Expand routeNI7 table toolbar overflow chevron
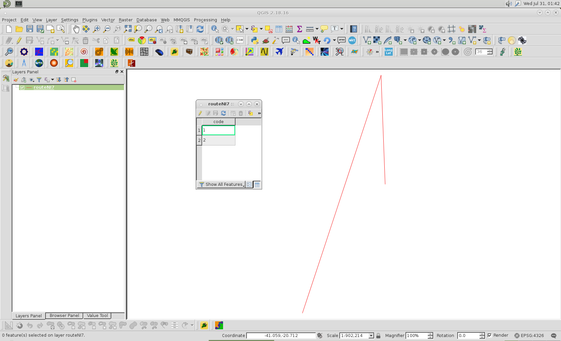The image size is (561, 341). 259,113
